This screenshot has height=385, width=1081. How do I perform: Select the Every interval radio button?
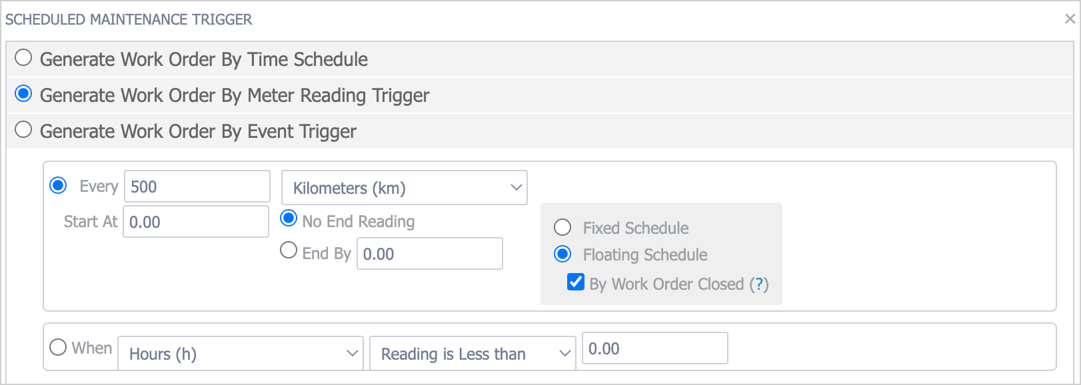[x=58, y=185]
